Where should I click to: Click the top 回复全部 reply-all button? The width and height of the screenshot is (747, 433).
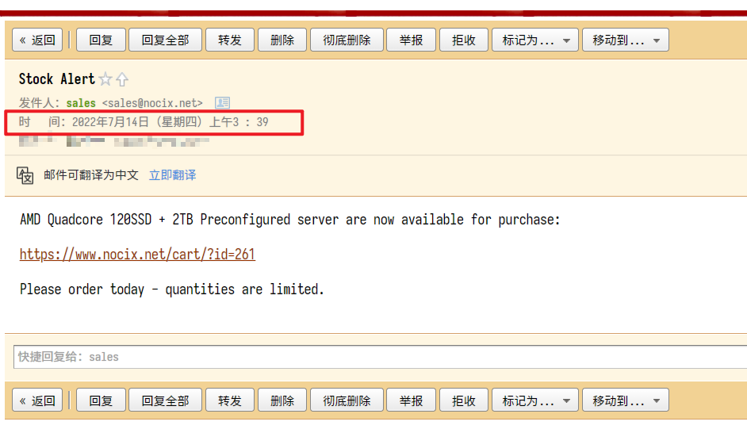point(165,40)
